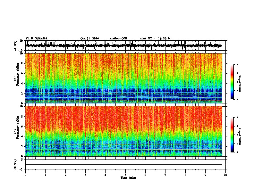Screen dimensions: 254x196
Task: Click the 'ch.3(V)' axis label
Action: pos(15,164)
